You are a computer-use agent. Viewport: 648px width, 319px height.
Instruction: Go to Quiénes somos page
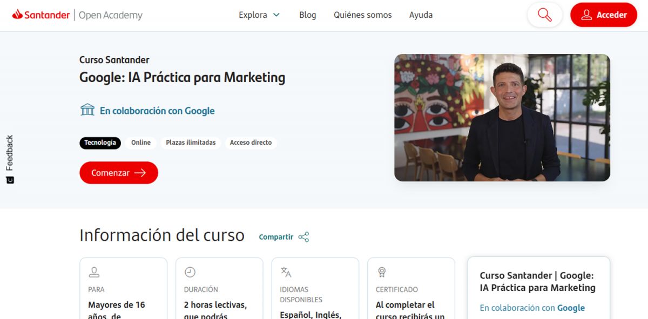pyautogui.click(x=363, y=15)
